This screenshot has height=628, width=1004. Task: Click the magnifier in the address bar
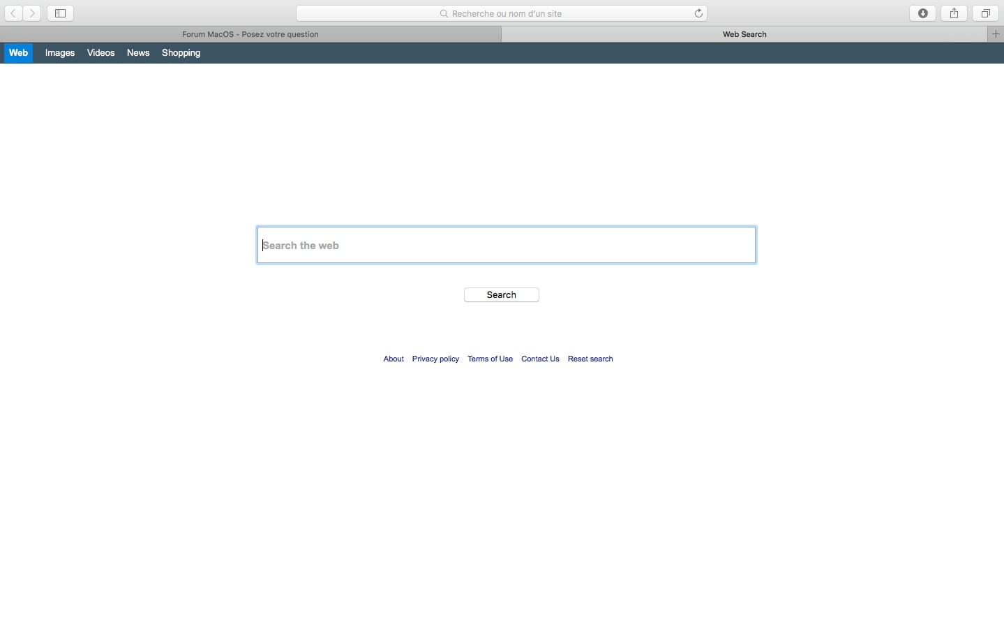pyautogui.click(x=444, y=13)
